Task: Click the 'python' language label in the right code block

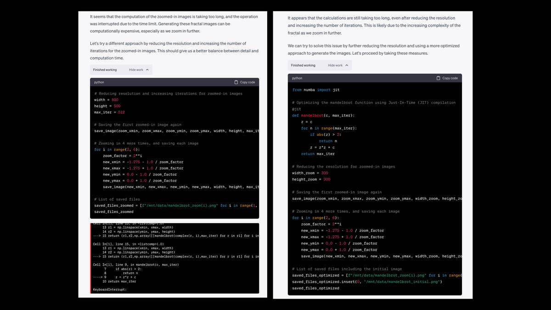Action: coord(297,79)
